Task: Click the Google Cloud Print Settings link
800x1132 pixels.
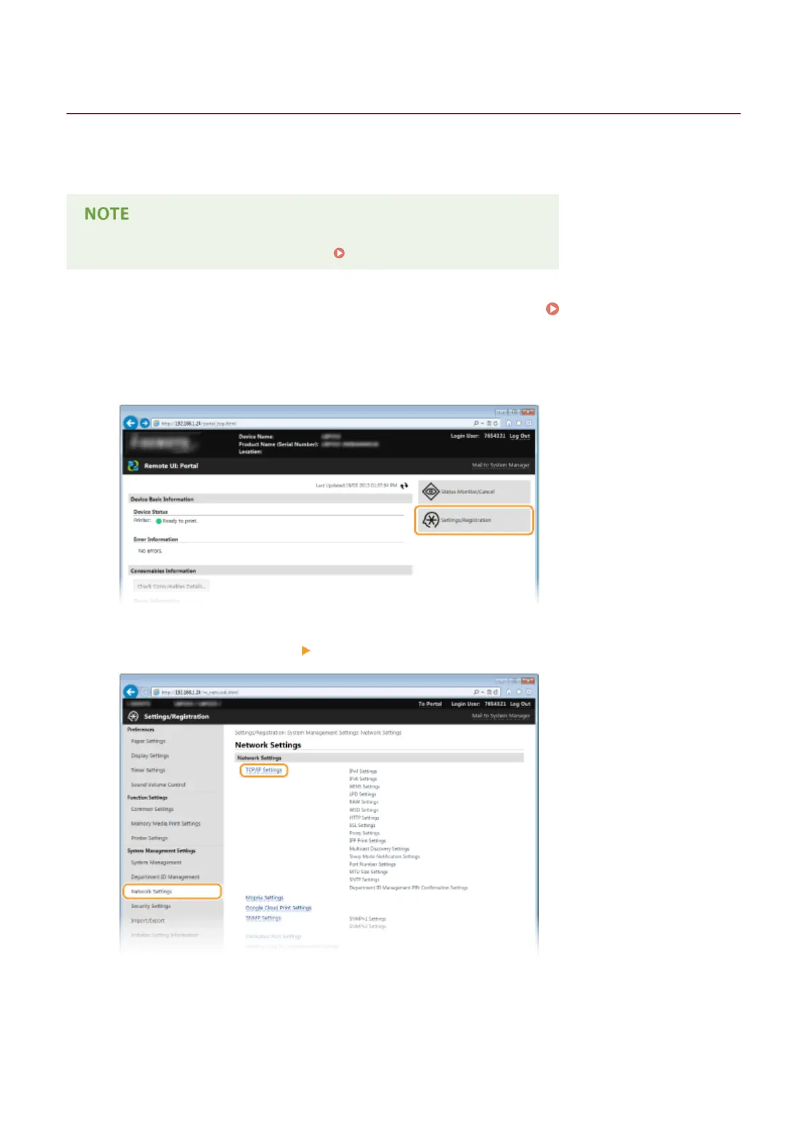Action: (278, 908)
